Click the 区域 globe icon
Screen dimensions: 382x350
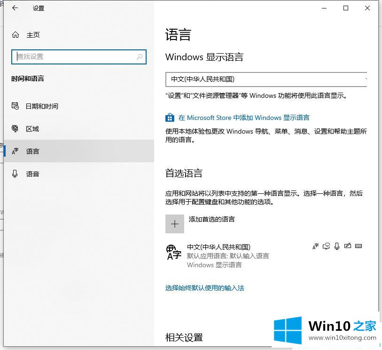point(15,128)
